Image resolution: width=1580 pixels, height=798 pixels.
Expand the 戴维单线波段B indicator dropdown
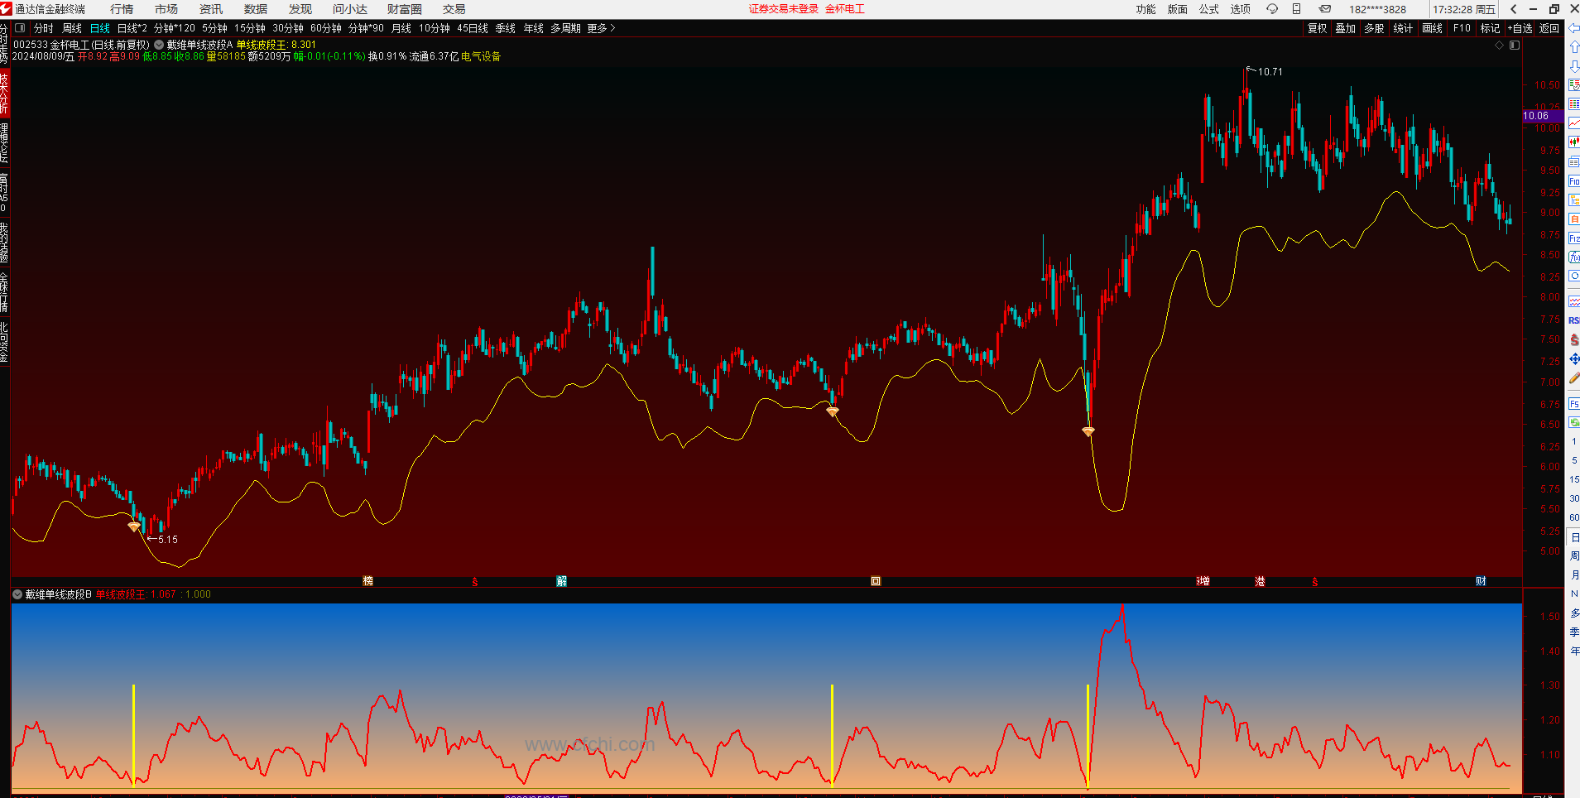(17, 594)
